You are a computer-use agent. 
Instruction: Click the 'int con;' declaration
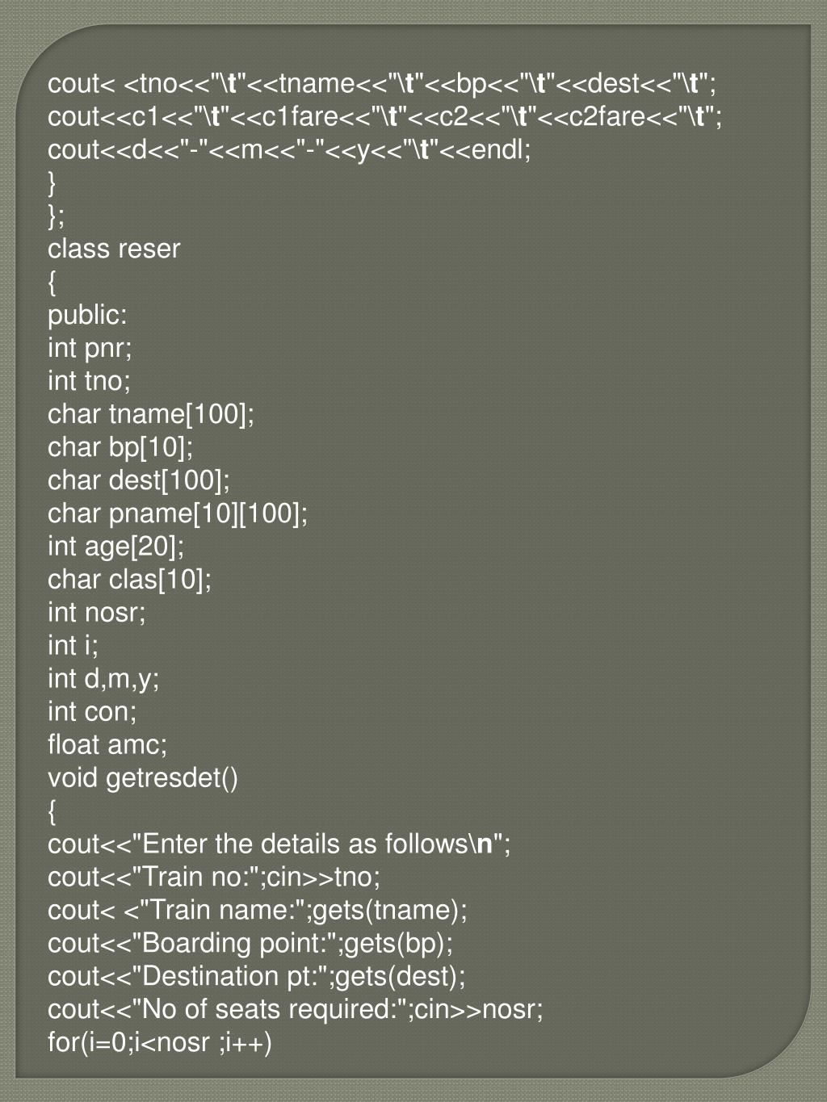click(92, 712)
